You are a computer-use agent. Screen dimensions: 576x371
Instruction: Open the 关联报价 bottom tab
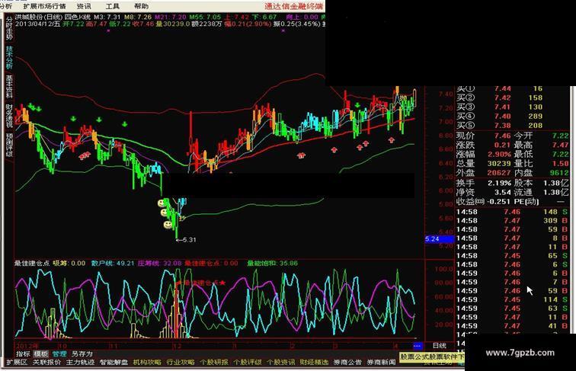point(46,362)
